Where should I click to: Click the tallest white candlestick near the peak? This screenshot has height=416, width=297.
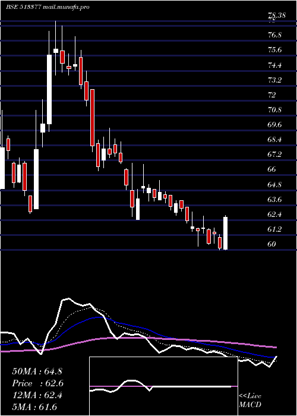click(49, 89)
